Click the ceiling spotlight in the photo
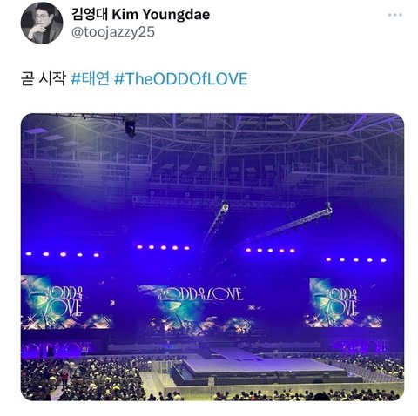The image size is (418, 416). point(130,128)
